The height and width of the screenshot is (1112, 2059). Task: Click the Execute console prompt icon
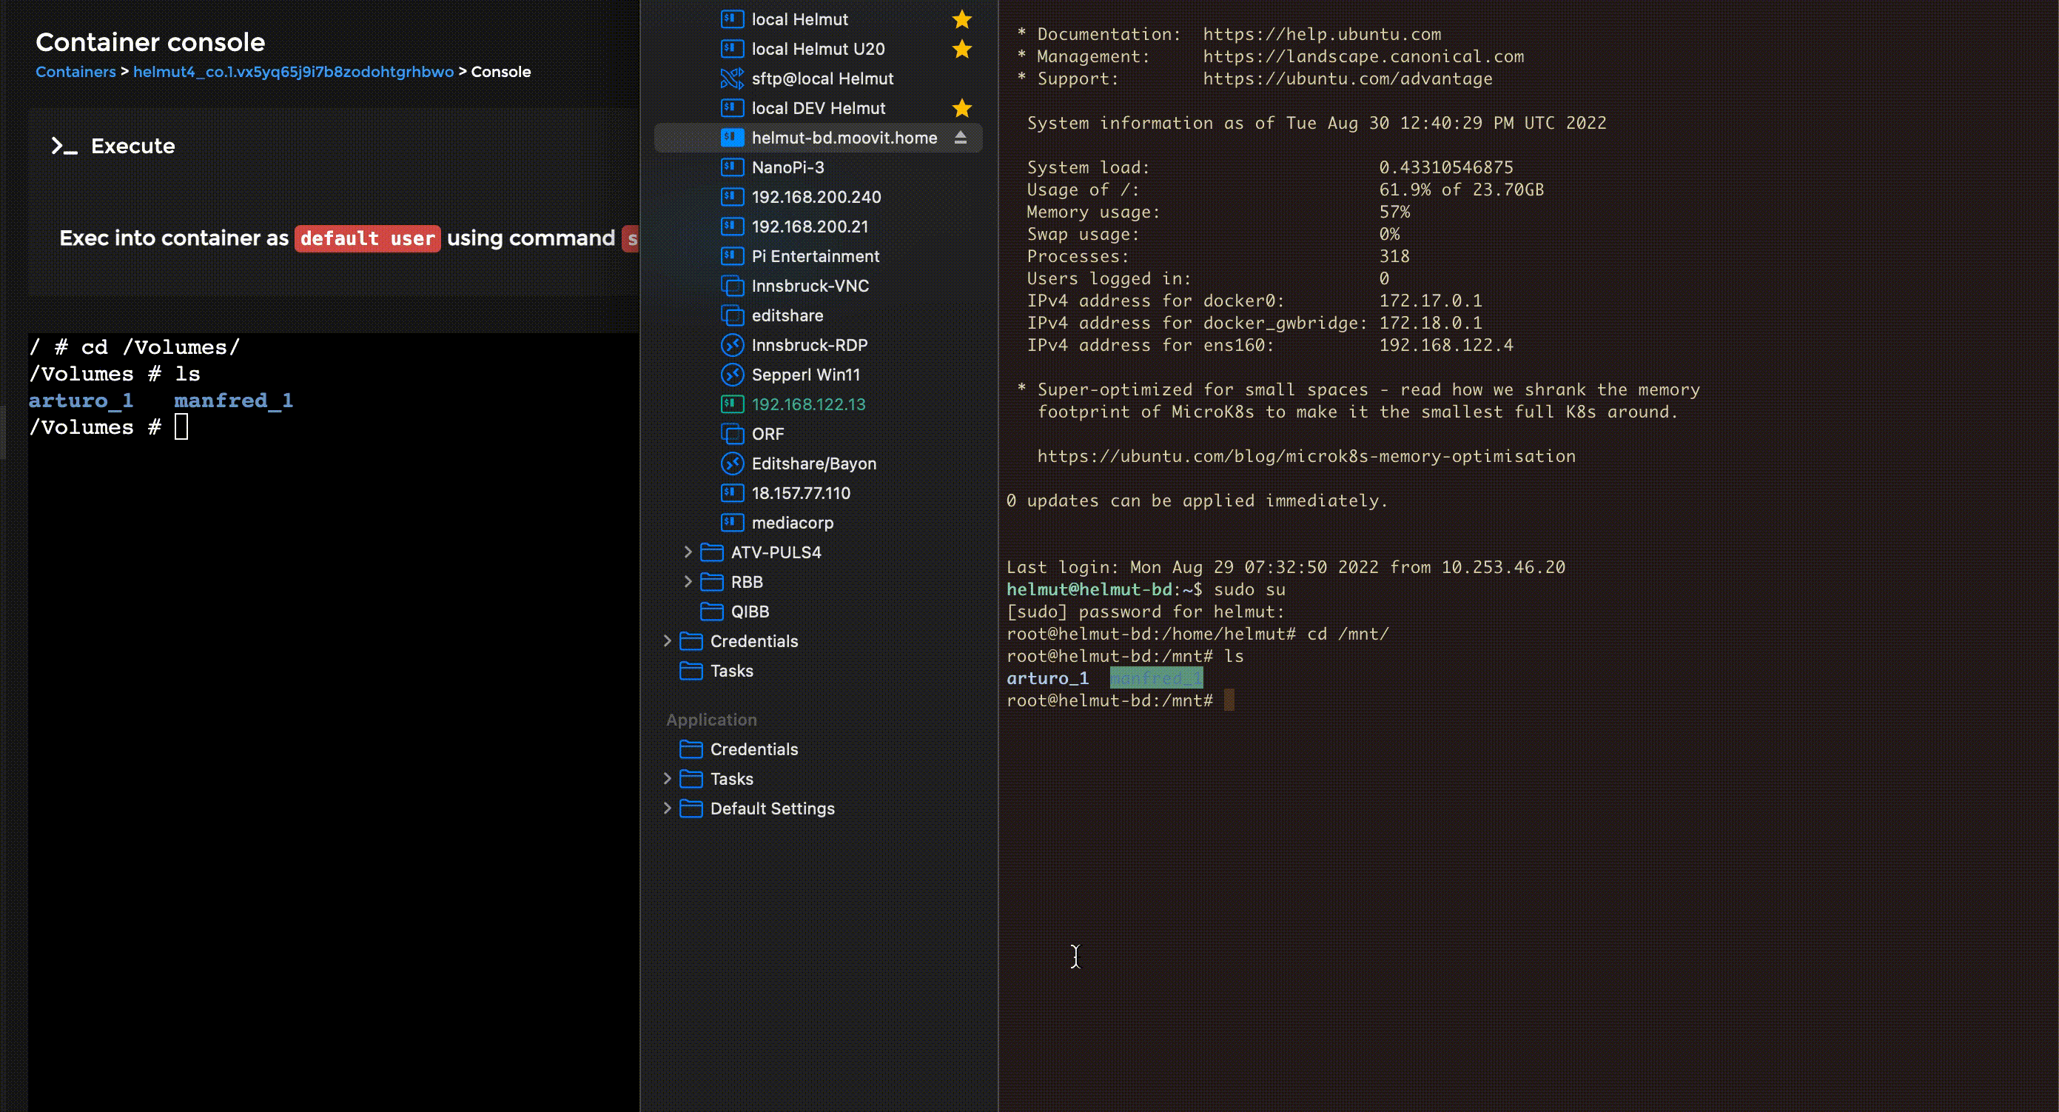(x=64, y=146)
